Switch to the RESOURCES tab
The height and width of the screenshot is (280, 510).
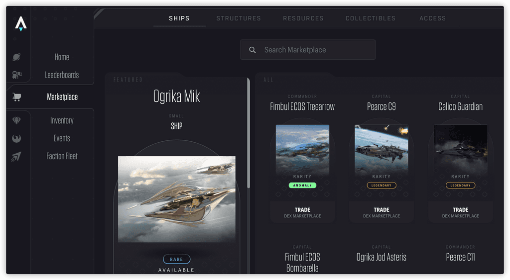(303, 18)
